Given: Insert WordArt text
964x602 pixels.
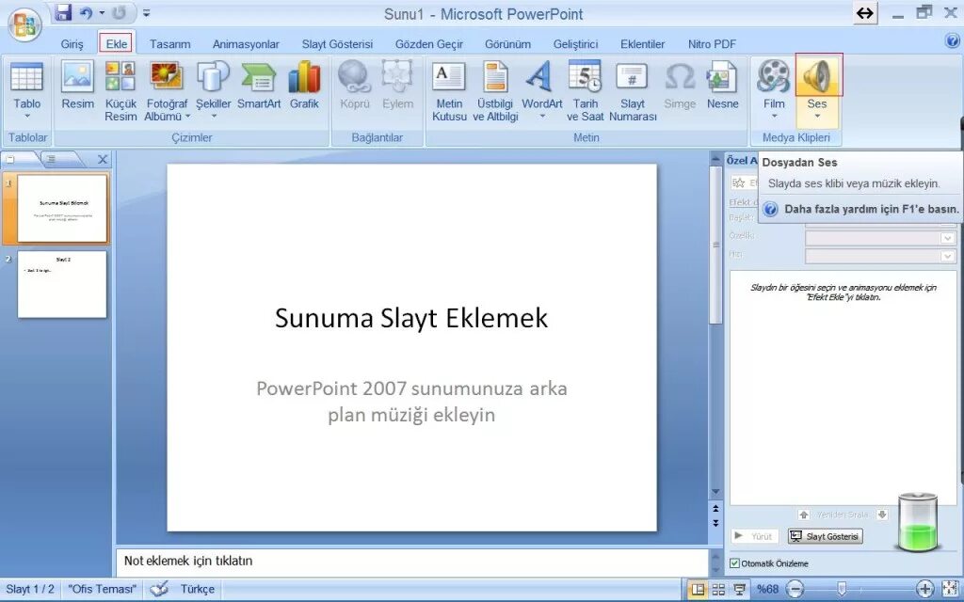Looking at the screenshot, I should point(541,91).
